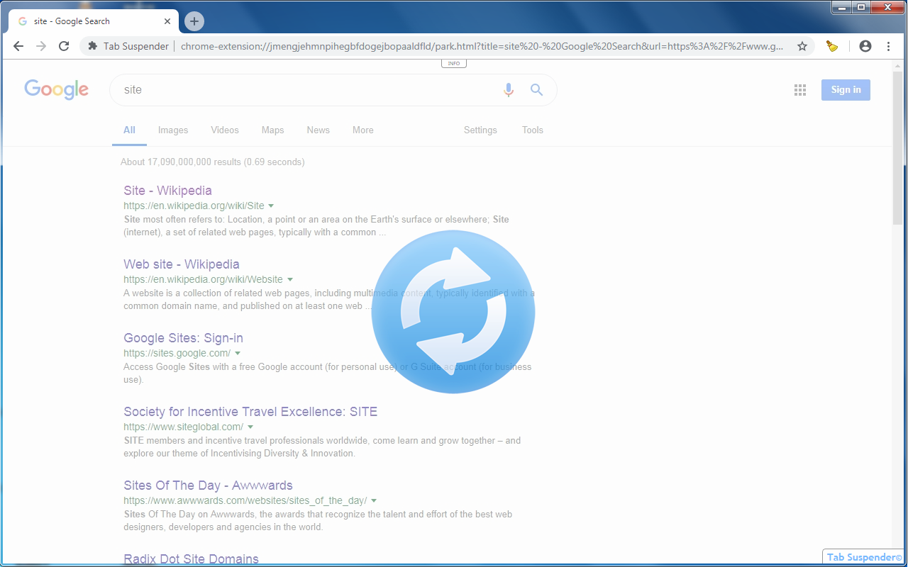
Task: Bookmark this page with the star icon
Action: tap(802, 45)
